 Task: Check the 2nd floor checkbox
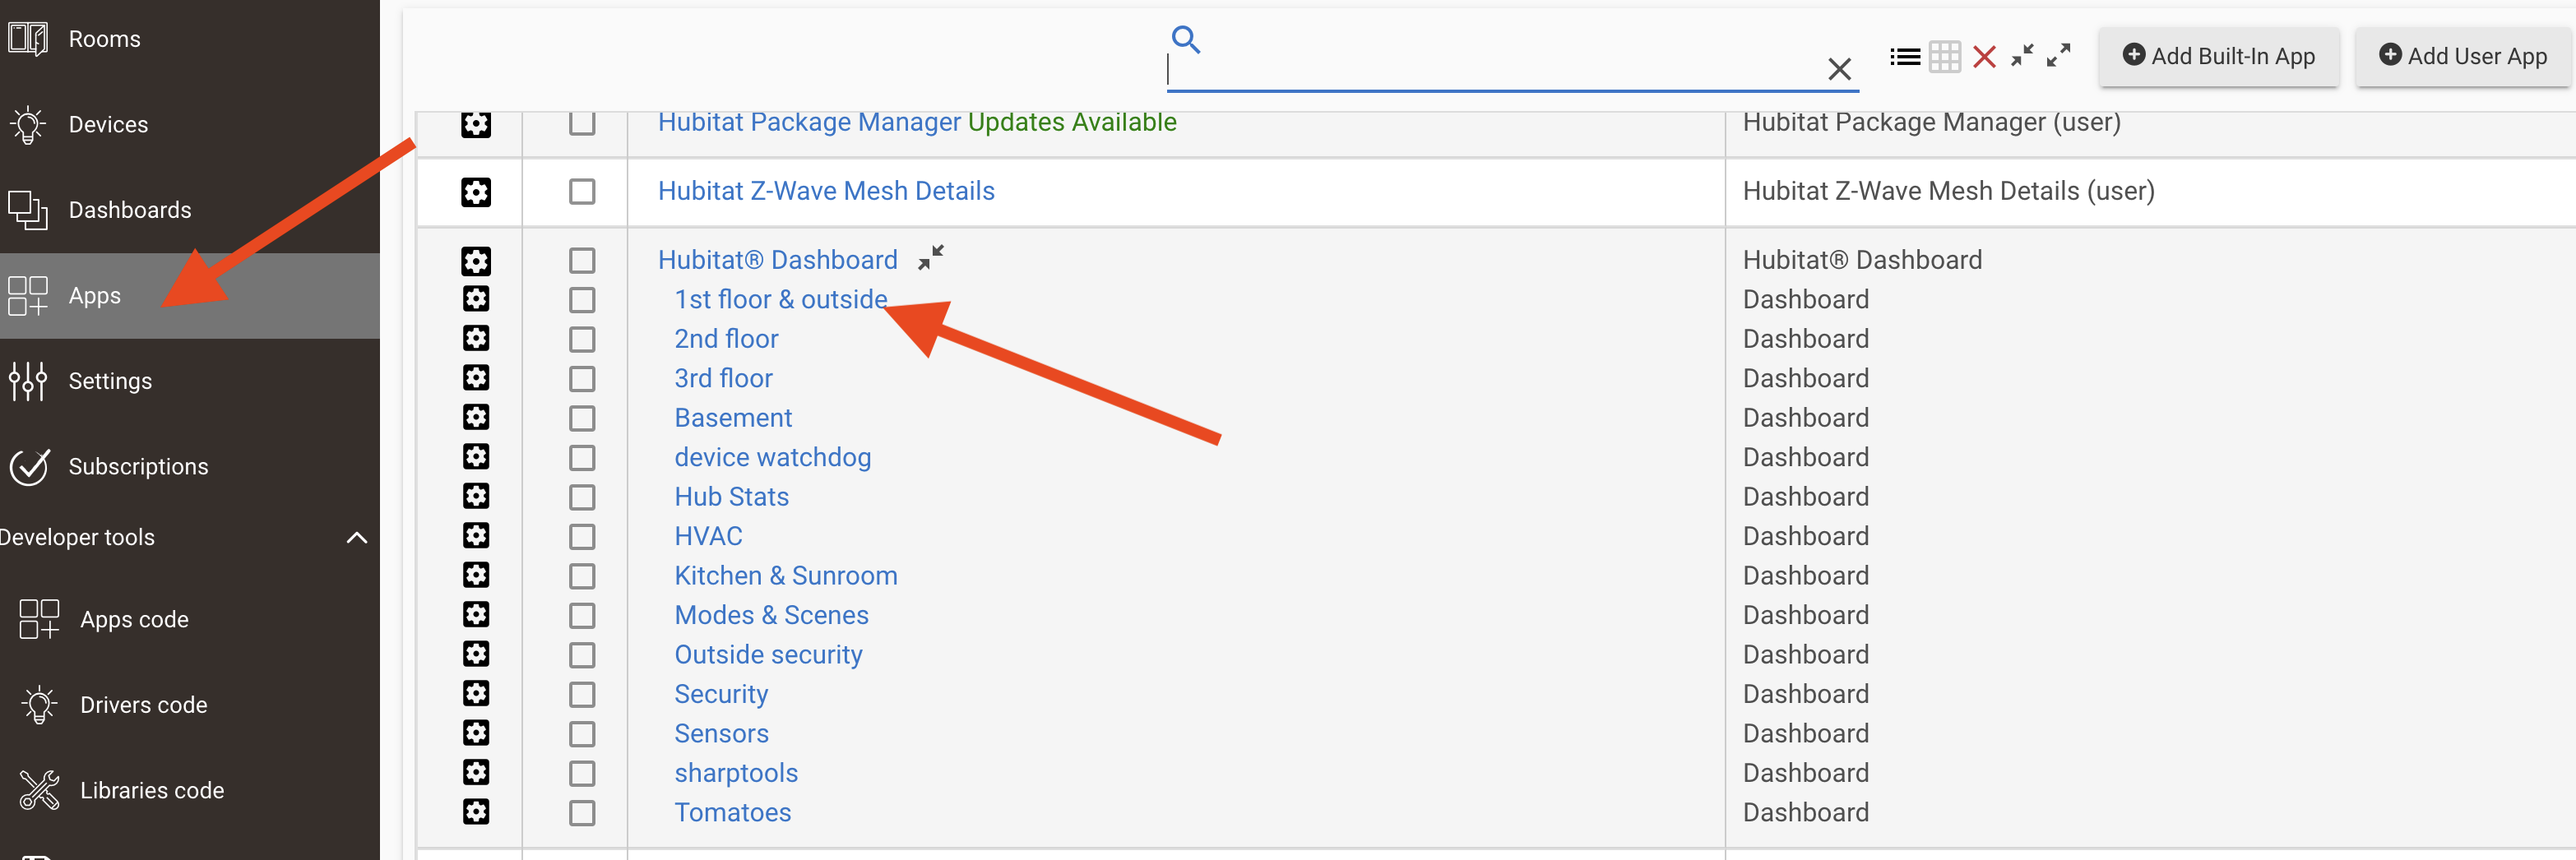click(x=582, y=340)
